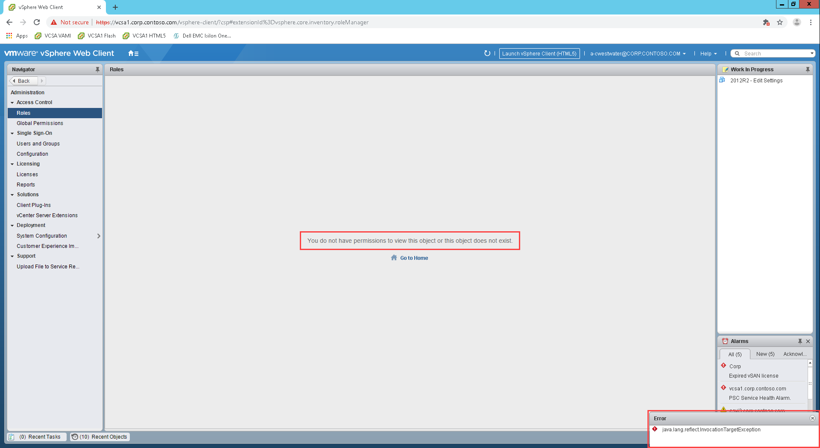Click the error icon beside InvocationTargetException
Screen dimensions: 820x448
[x=655, y=429]
